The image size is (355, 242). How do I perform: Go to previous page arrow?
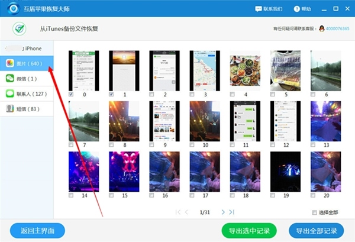click(186, 212)
